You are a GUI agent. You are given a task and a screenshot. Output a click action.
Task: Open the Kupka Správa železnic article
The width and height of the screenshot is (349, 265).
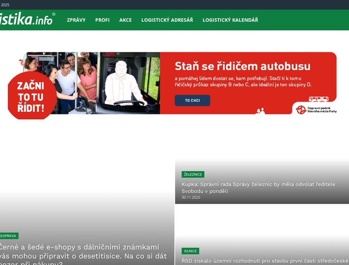[258, 188]
